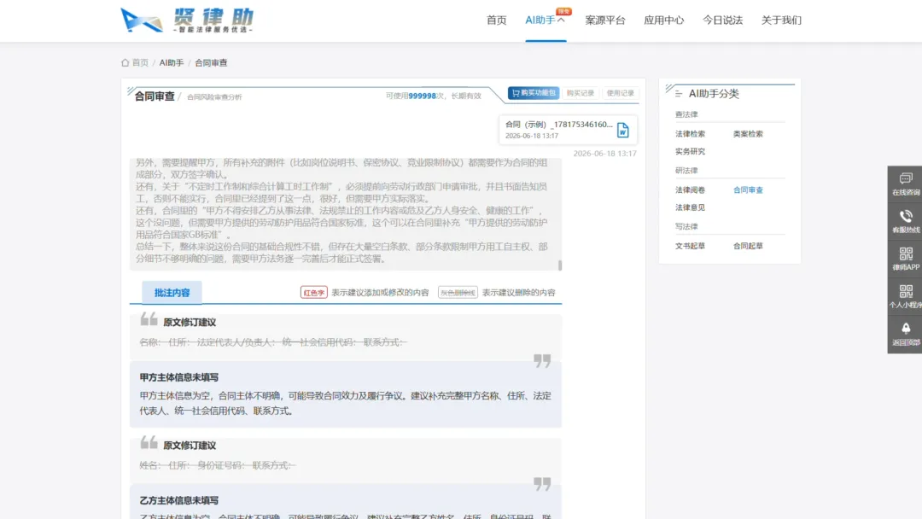Click the 甲方主体信息未填写 heading
This screenshot has width=922, height=519.
(178, 377)
